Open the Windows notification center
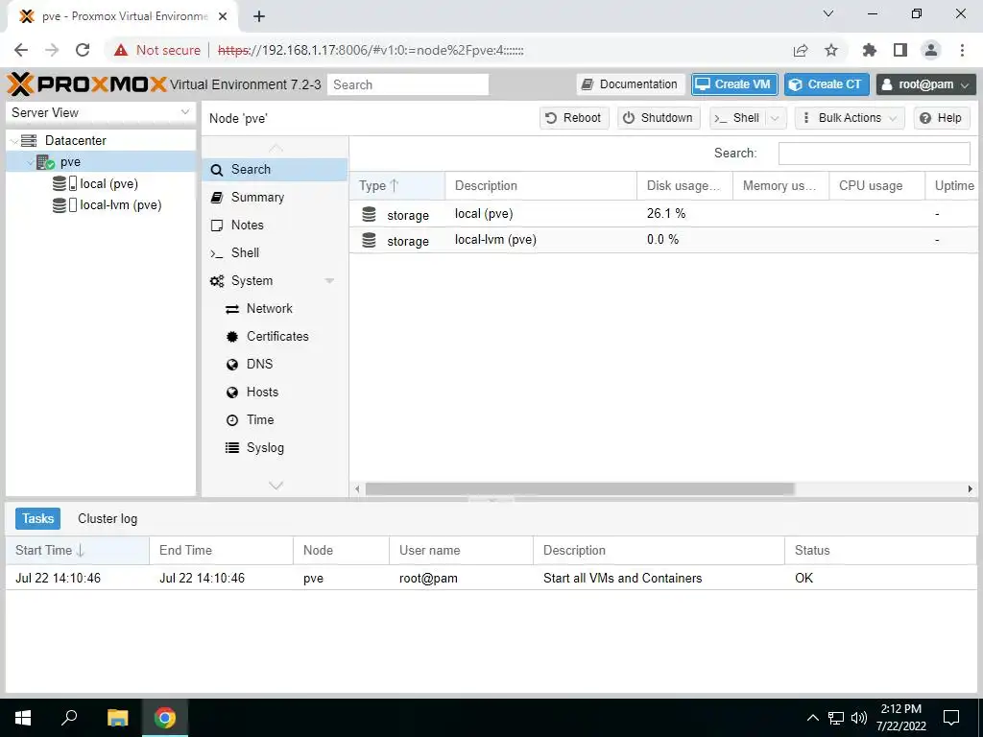The height and width of the screenshot is (737, 983). (x=951, y=718)
